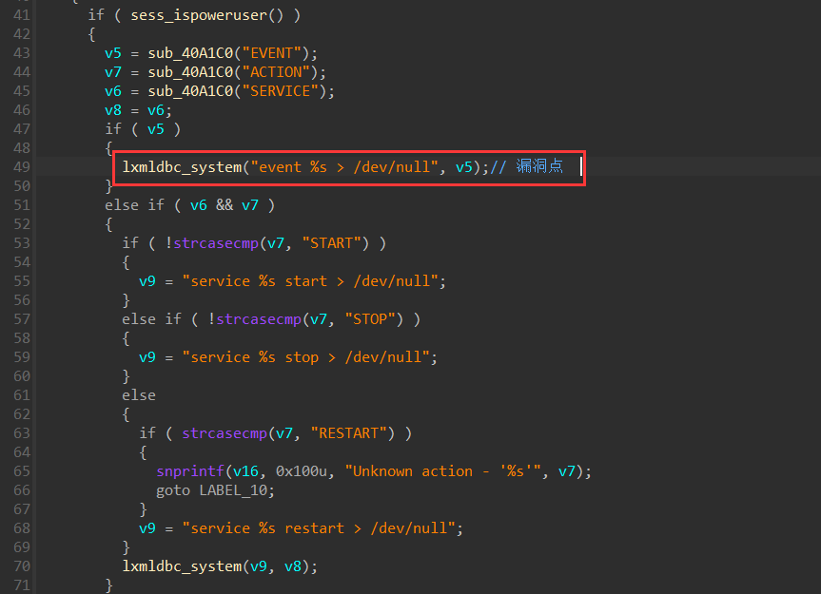
Task: Click variable v8 on line 46
Action: pos(113,110)
